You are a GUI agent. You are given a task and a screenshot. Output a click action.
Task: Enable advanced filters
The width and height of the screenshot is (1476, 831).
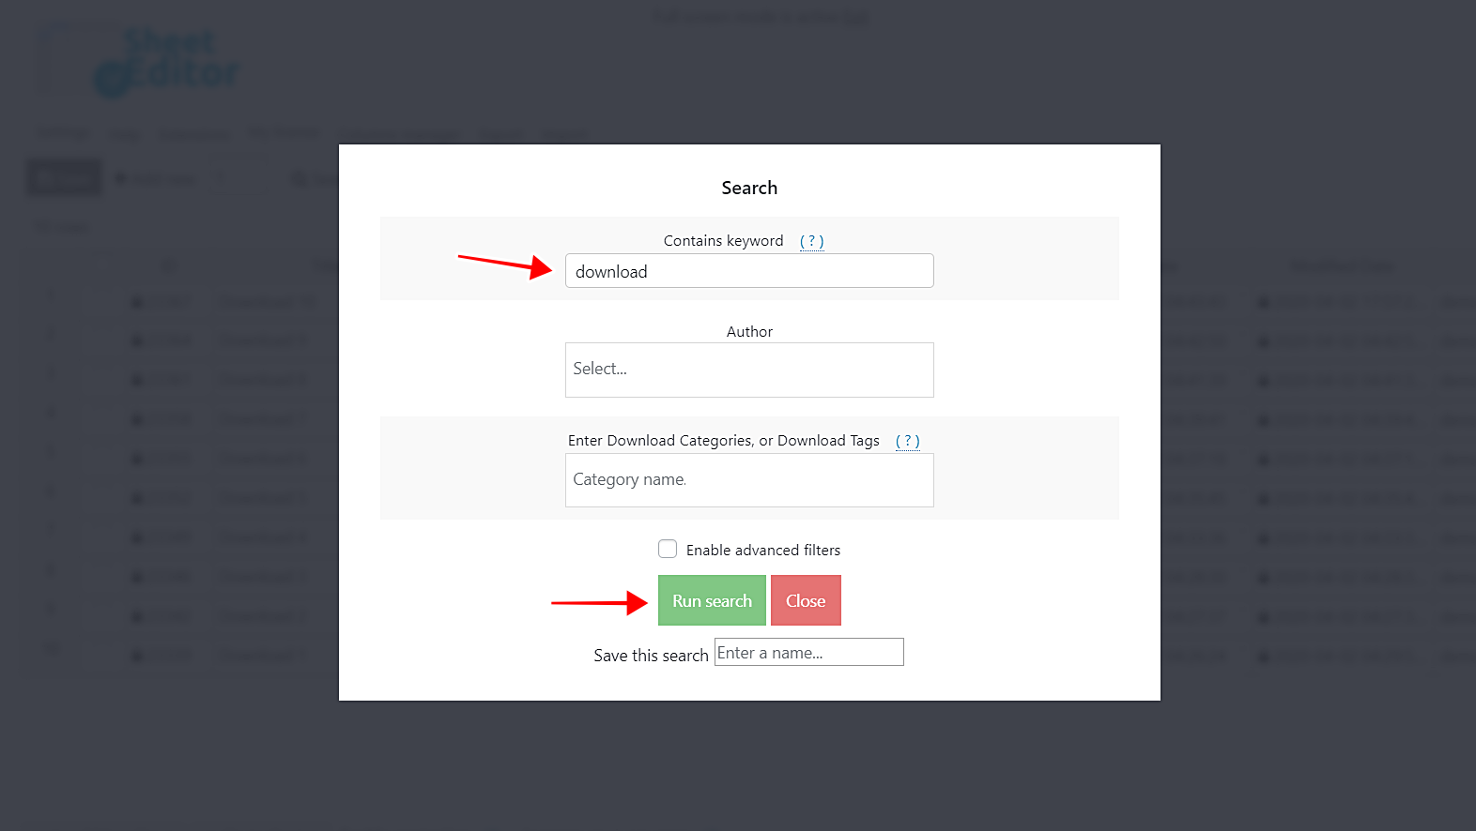click(x=668, y=549)
